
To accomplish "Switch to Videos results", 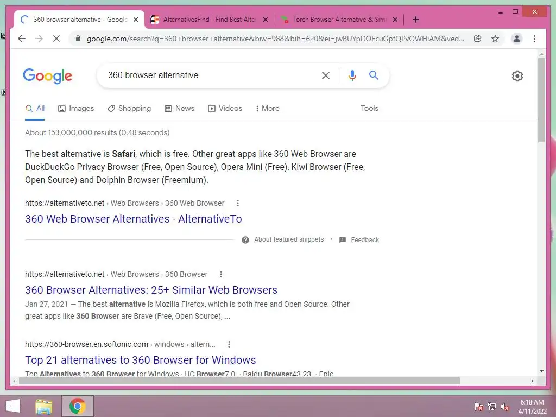I will [225, 109].
